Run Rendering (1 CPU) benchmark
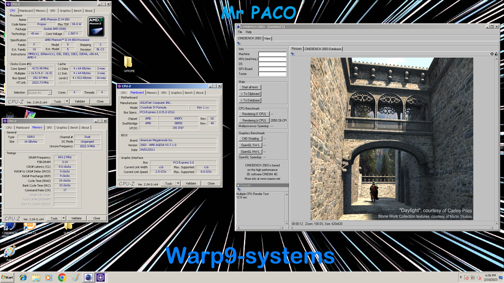 (x=254, y=114)
